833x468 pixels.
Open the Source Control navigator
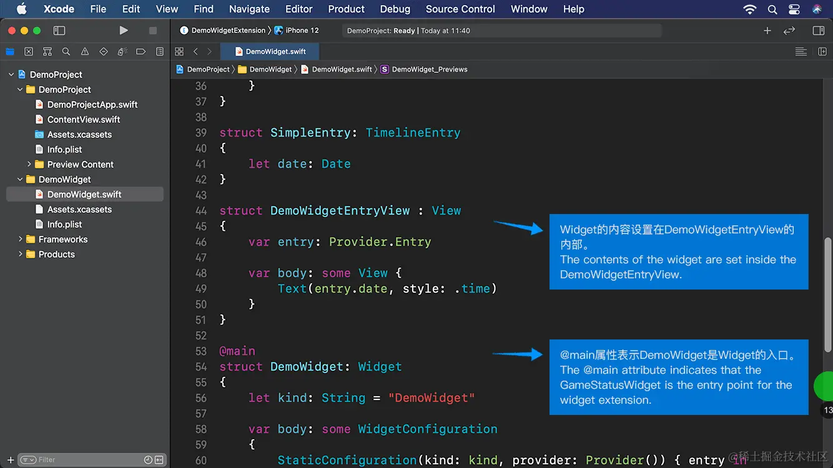click(x=29, y=52)
